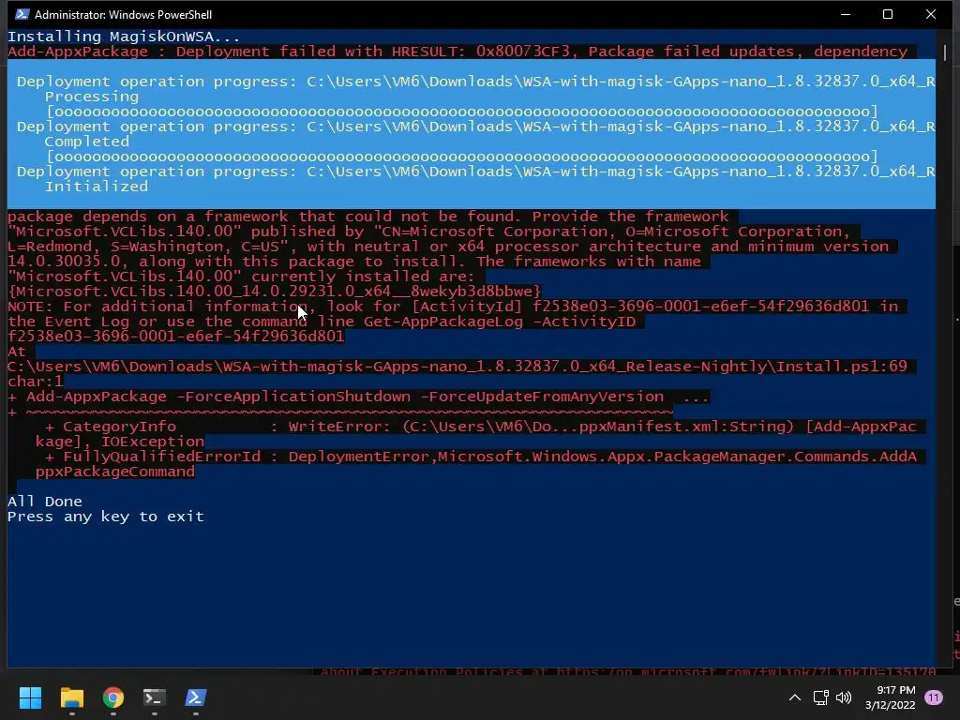Click the 'CategoryInfo' error detail line

(481, 427)
